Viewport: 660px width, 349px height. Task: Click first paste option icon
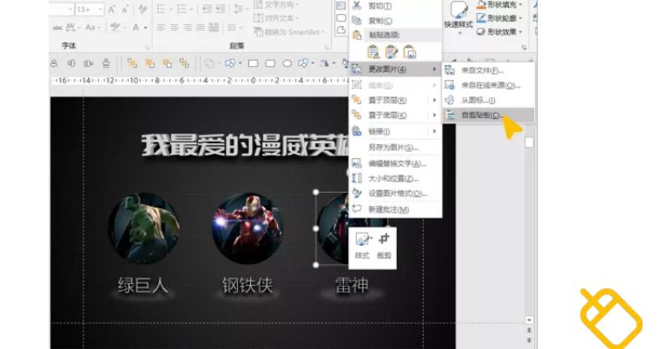373,52
